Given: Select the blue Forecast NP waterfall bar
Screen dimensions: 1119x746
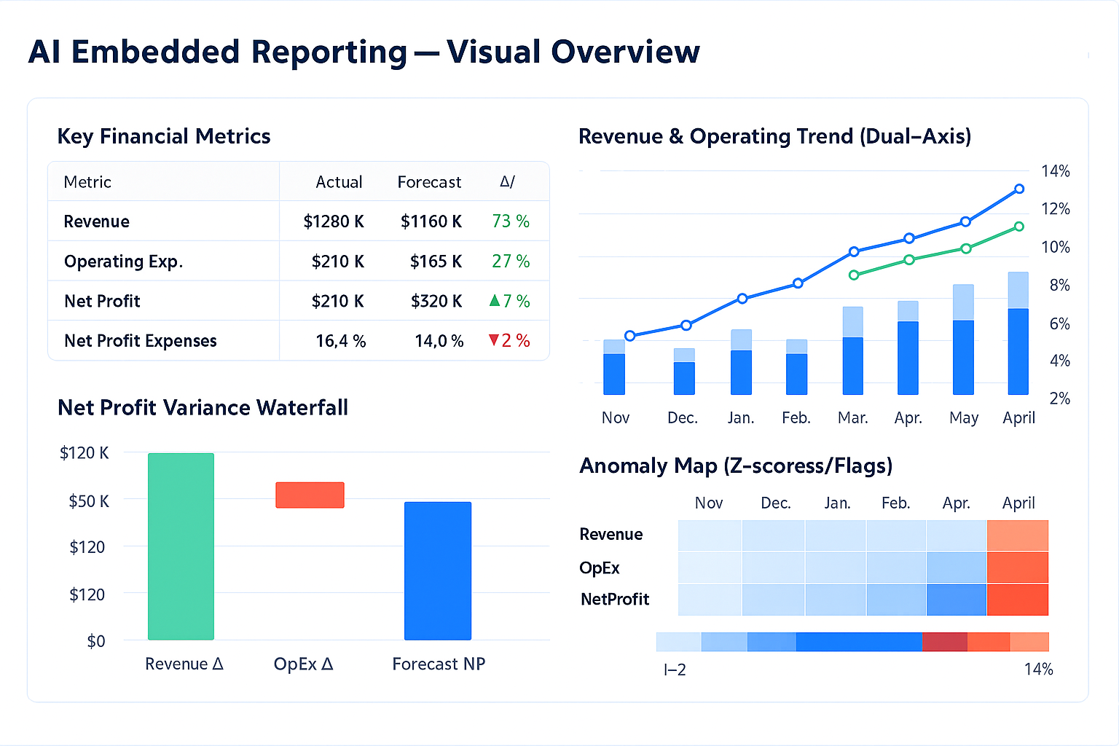Looking at the screenshot, I should click(x=438, y=570).
